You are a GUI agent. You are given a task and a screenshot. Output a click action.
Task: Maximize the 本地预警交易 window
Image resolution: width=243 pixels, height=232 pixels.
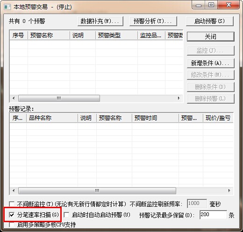click(x=211, y=5)
